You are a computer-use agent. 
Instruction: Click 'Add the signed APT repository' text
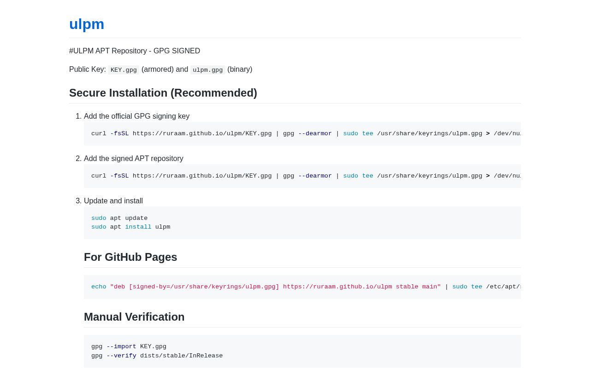point(134,159)
